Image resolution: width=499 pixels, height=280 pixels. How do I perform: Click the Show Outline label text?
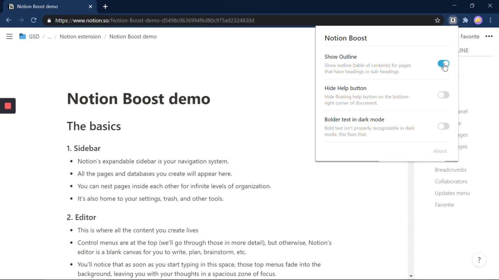coord(340,57)
